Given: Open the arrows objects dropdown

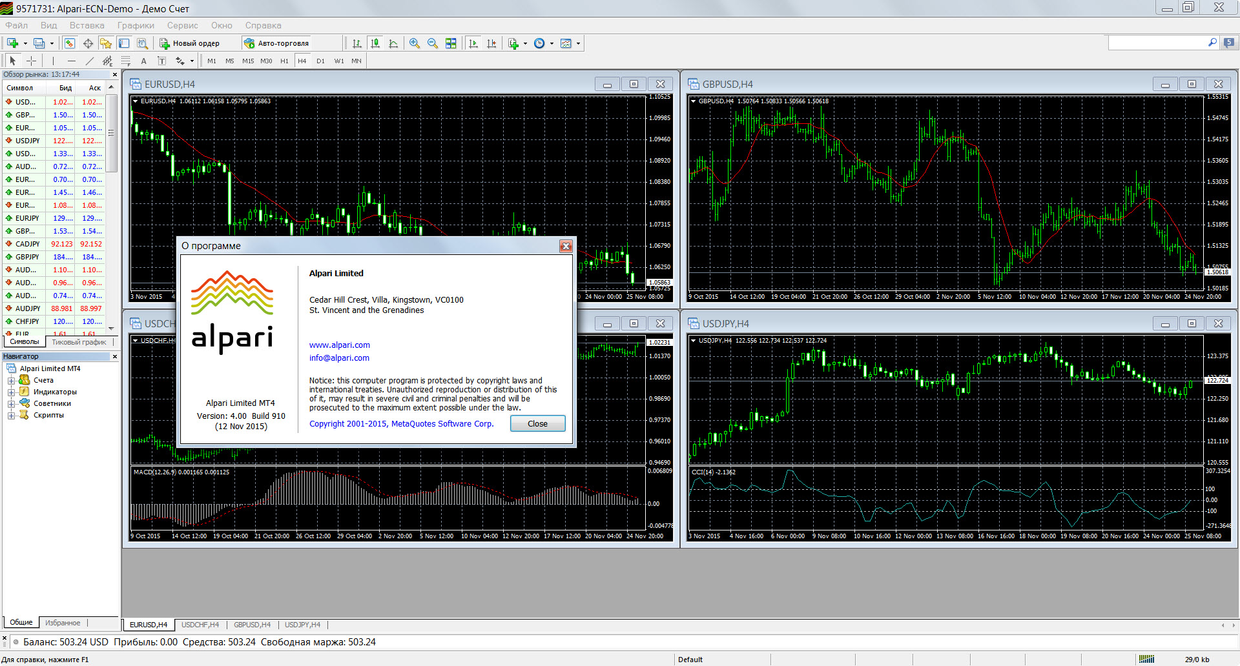Looking at the screenshot, I should click(x=192, y=61).
